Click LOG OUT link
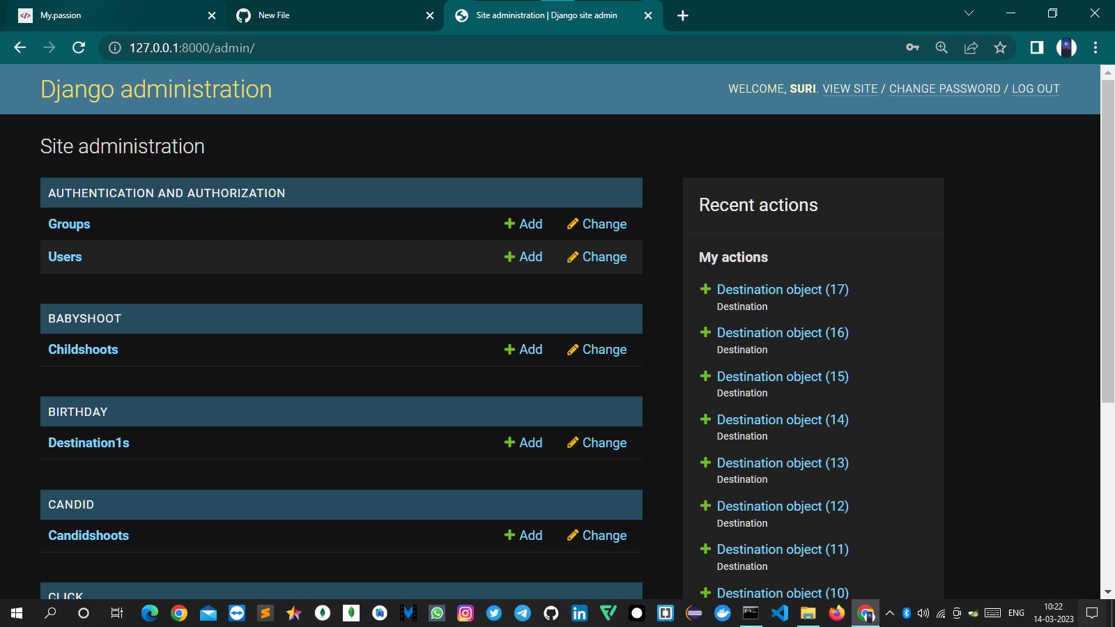This screenshot has height=627, width=1115. [1036, 88]
